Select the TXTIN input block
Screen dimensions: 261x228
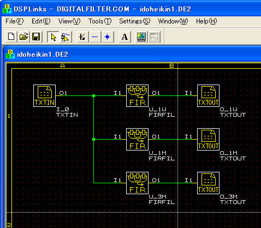45,95
